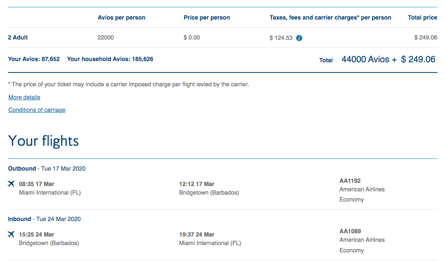The image size is (446, 263).
Task: Click the Taxes, fees and carrier charges header
Action: click(x=330, y=18)
